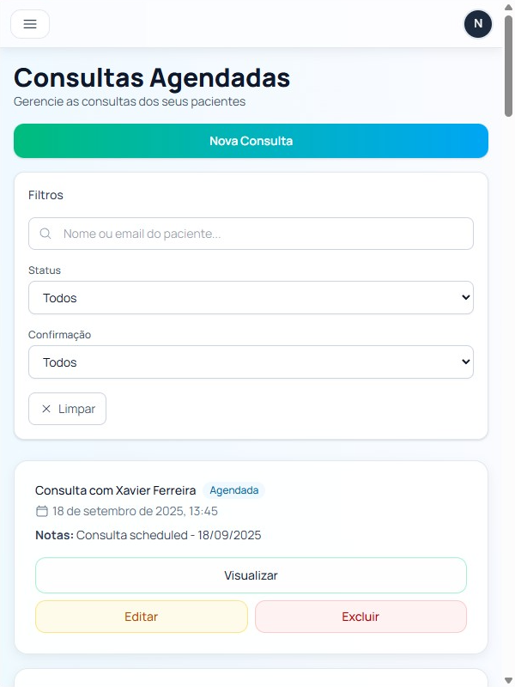Click Editar to edit the appointment
Viewport: 515px width, 687px height.
[141, 617]
